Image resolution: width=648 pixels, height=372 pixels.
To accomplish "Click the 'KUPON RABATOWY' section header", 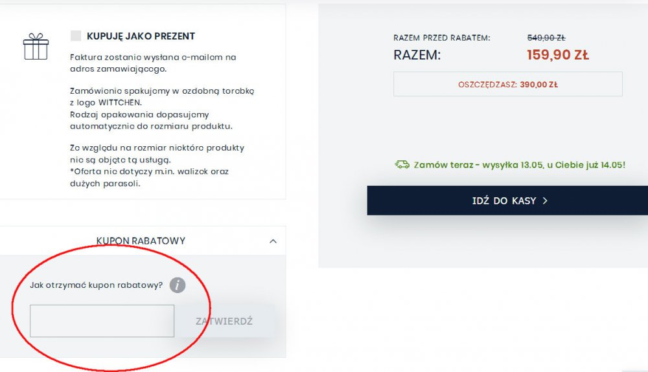I will tap(141, 241).
